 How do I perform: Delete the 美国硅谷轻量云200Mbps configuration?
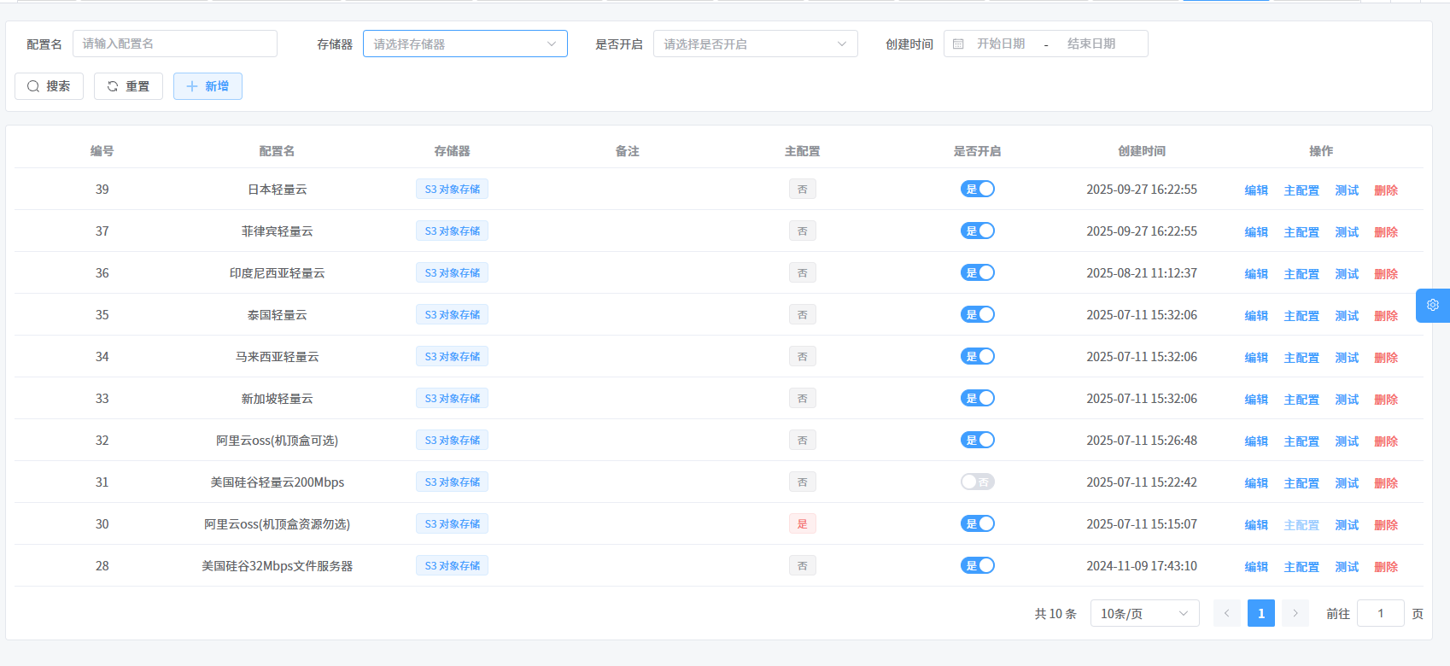point(1386,483)
